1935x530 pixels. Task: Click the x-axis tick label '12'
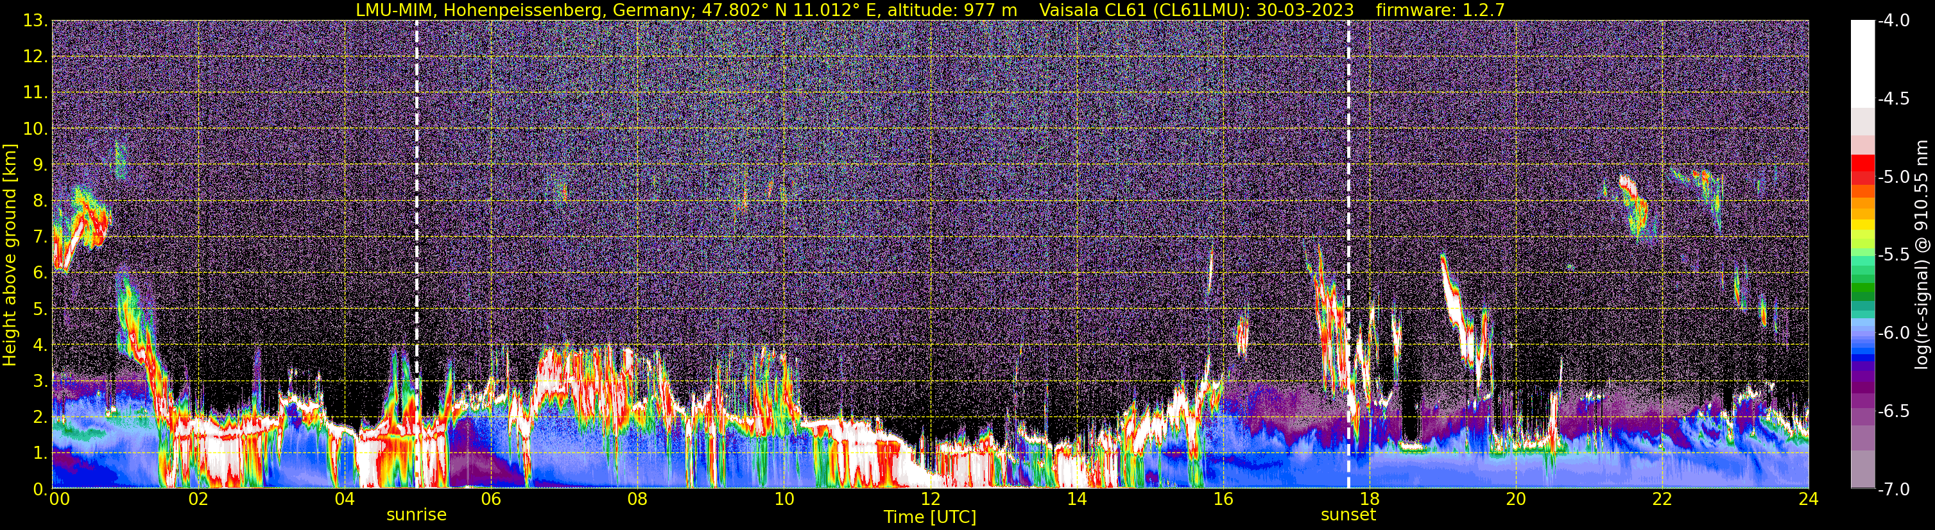[930, 499]
